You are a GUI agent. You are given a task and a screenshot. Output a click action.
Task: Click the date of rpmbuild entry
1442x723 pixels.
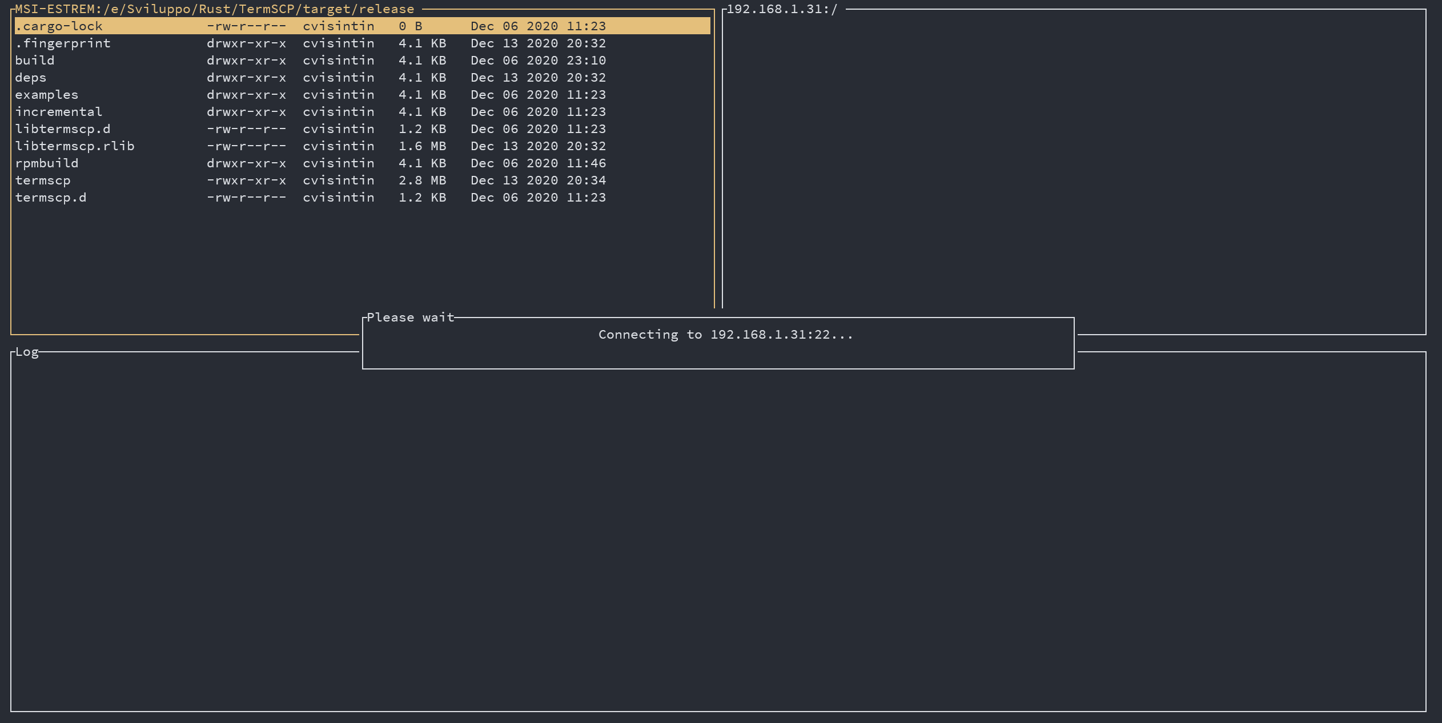(x=538, y=163)
